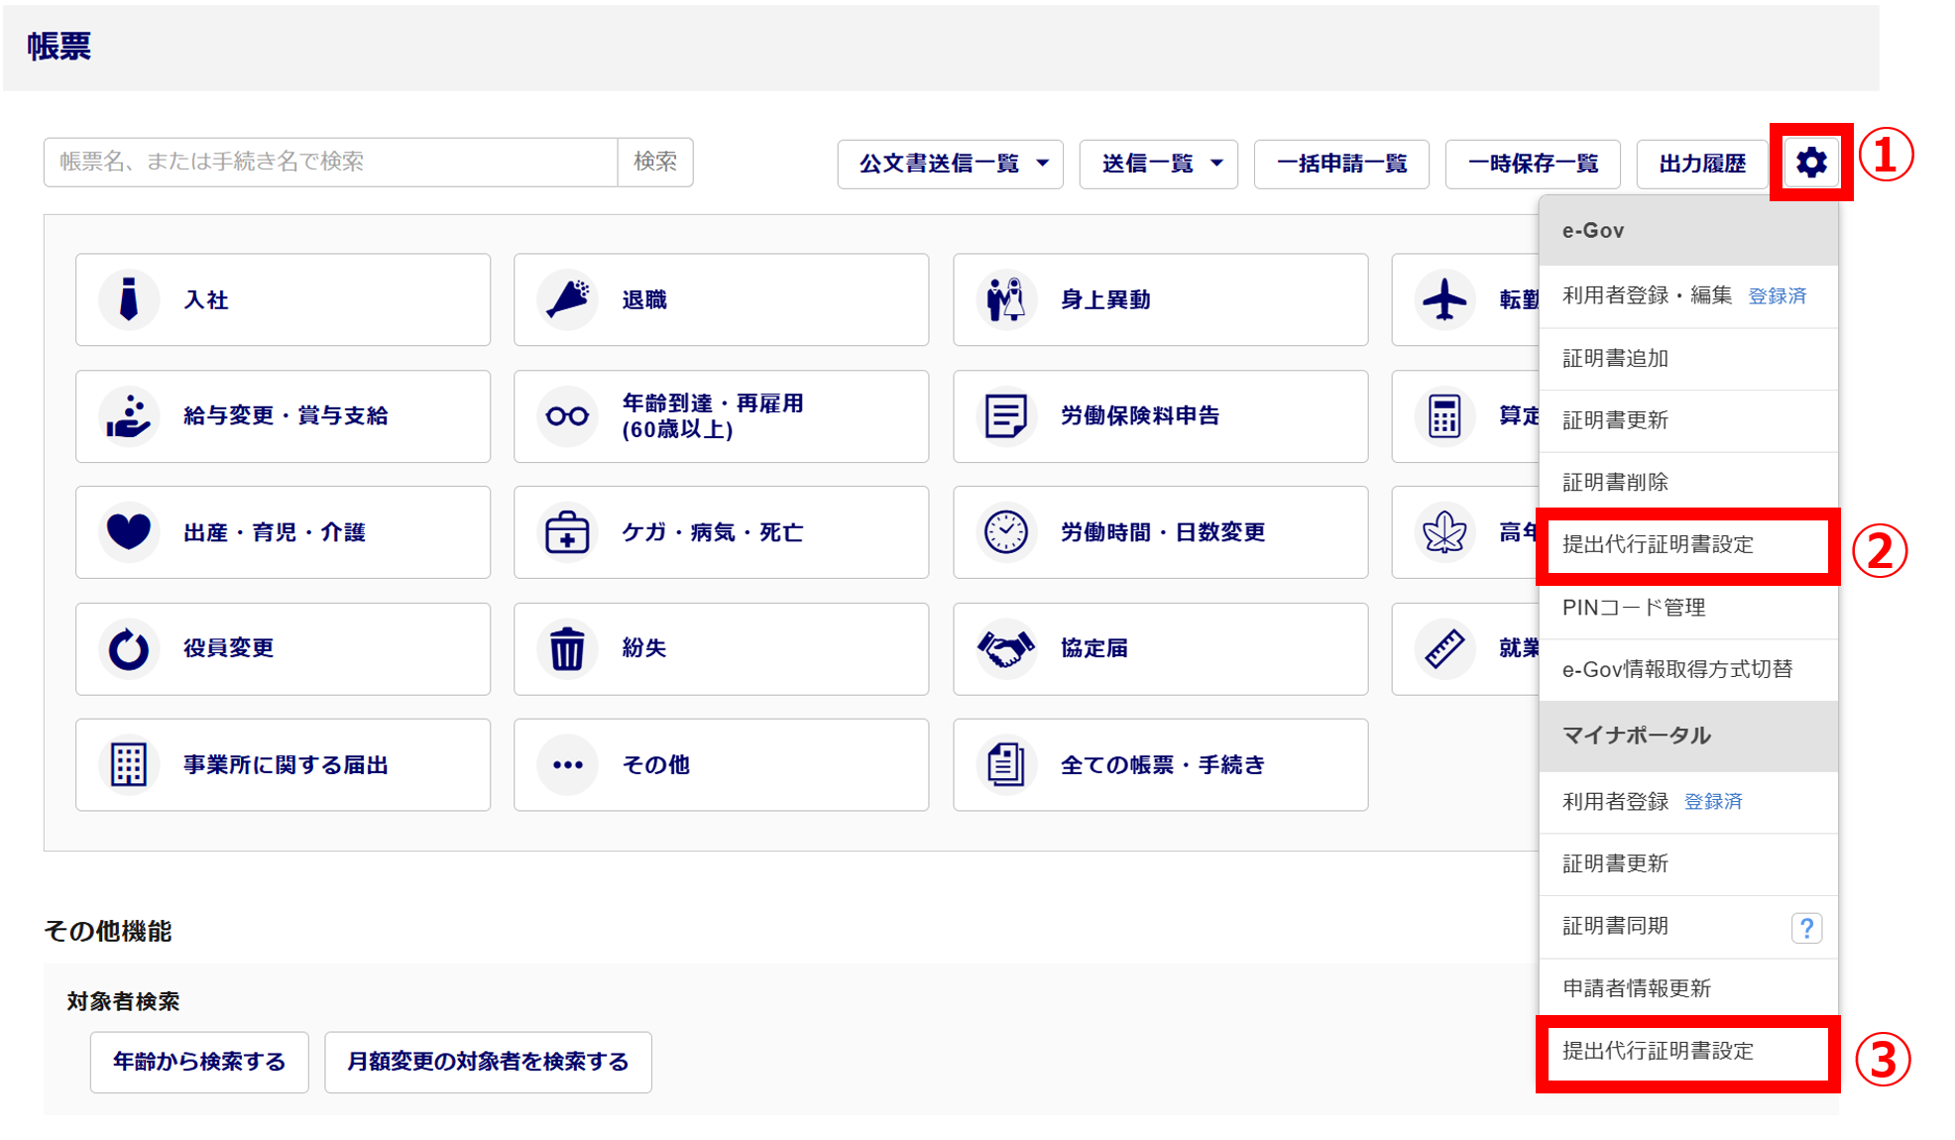1955x1140 pixels.
Task: Click the 証明書同期 help question mark
Action: coord(1806,928)
